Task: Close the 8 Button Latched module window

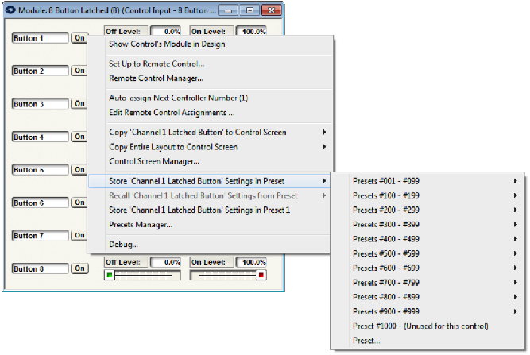Action: (272, 10)
